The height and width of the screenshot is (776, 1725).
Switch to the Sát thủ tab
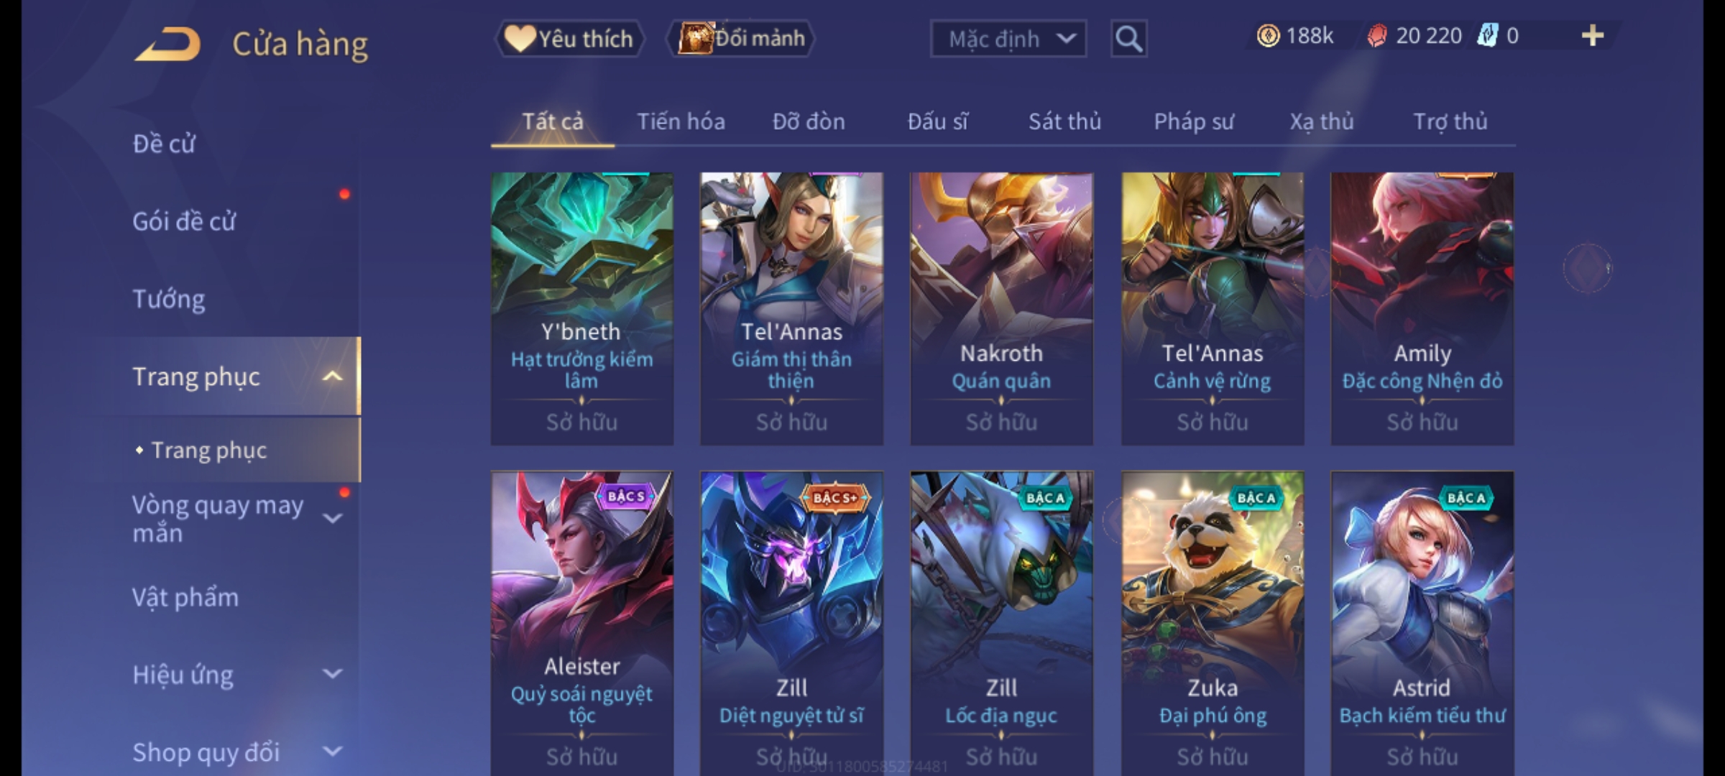click(x=1064, y=121)
